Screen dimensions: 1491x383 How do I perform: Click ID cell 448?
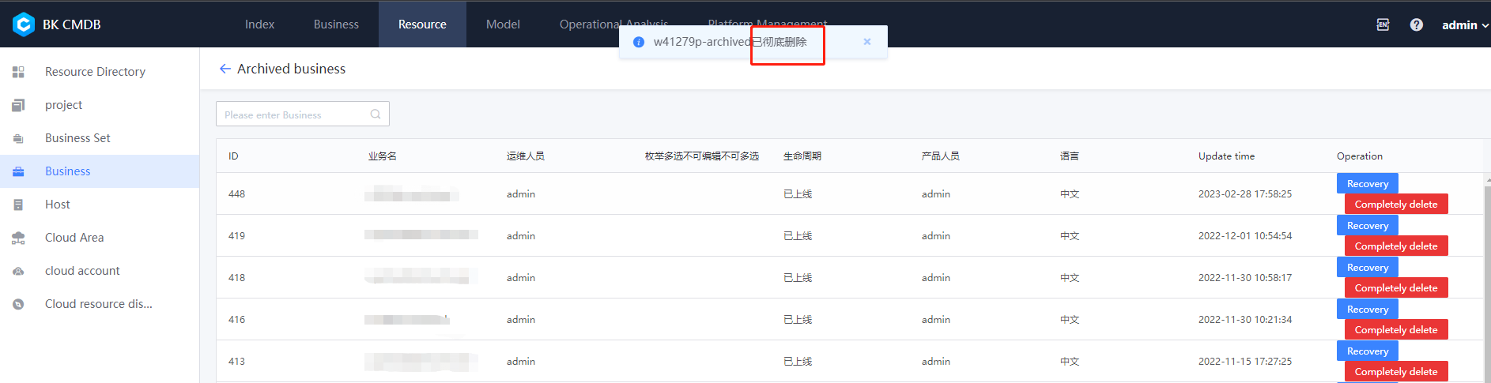(236, 193)
